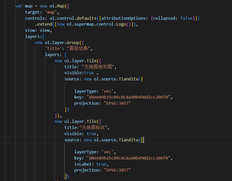This screenshot has width=232, height=181.
Task: Click the "天地图标注" title string
Action: coord(93,127)
